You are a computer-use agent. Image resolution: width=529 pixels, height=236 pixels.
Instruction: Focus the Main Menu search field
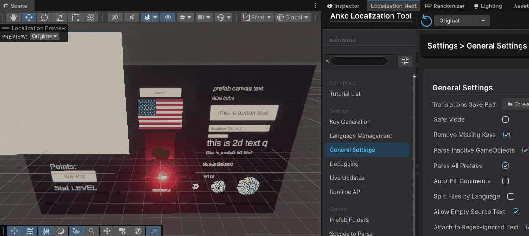pyautogui.click(x=359, y=61)
